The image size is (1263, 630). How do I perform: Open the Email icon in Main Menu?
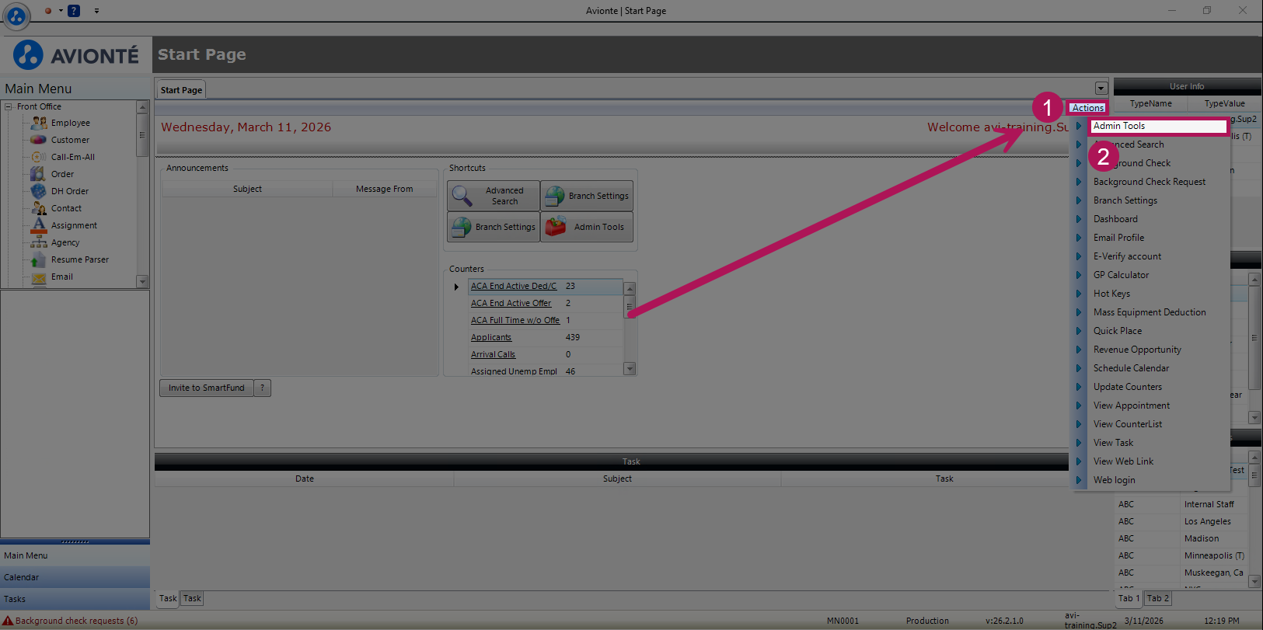click(39, 277)
